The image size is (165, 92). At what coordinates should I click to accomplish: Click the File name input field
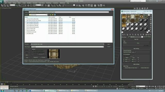point(67,44)
